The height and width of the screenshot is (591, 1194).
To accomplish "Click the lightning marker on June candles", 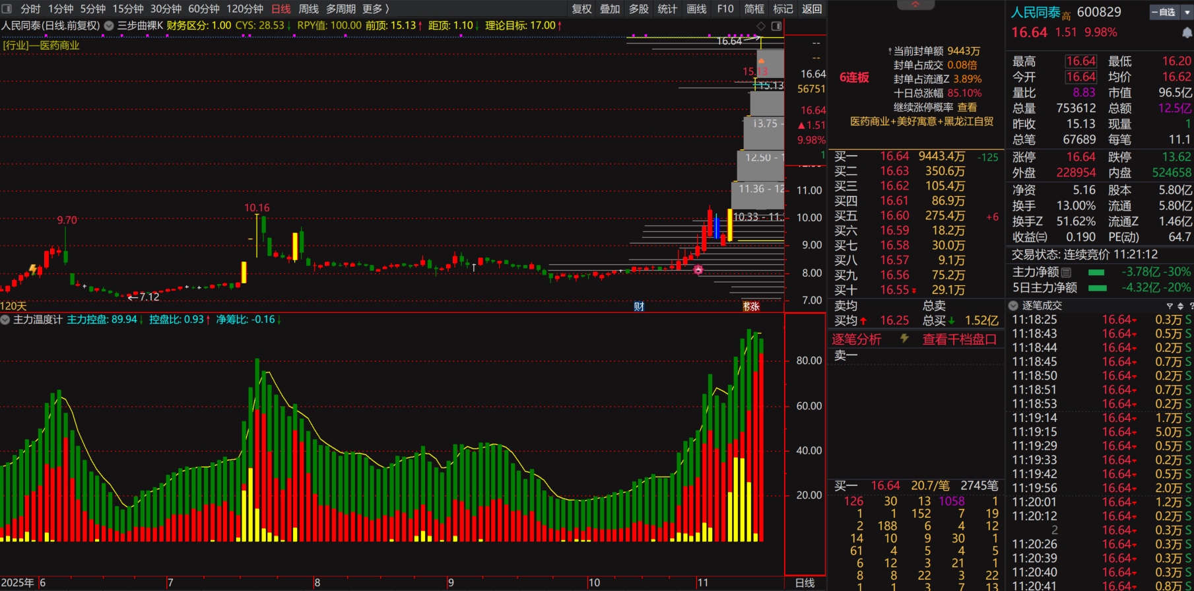I will coord(33,269).
